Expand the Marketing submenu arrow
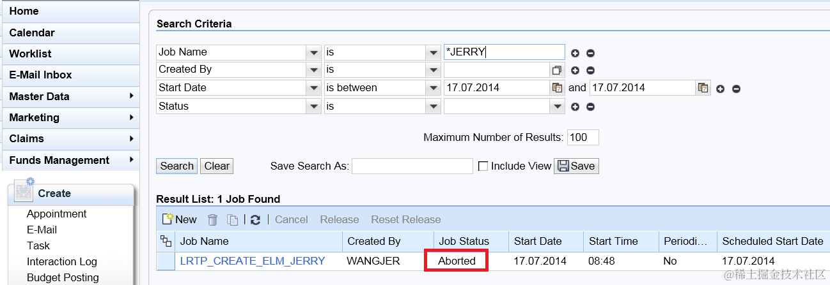Image resolution: width=830 pixels, height=285 pixels. coord(131,117)
